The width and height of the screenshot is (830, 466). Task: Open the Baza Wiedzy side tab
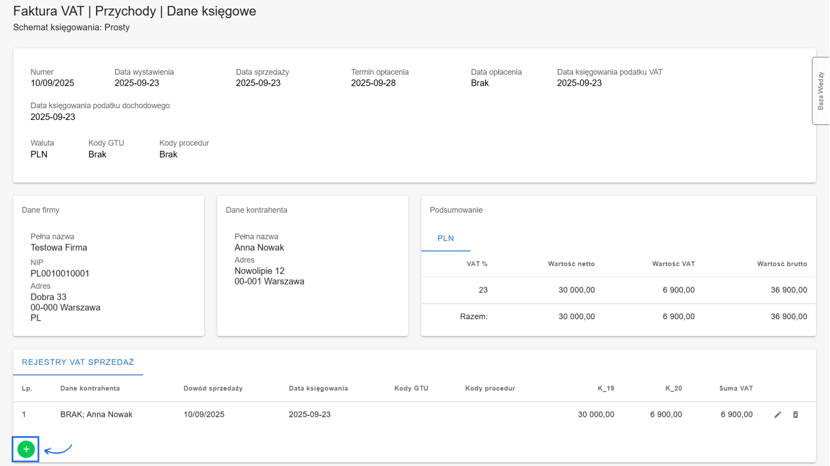coord(820,91)
